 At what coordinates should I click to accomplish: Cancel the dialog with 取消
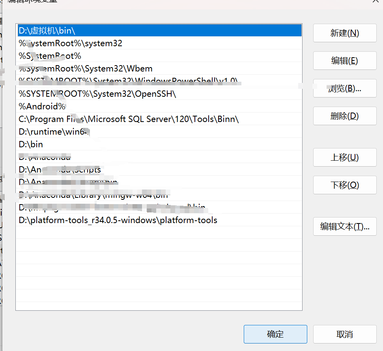point(344,334)
